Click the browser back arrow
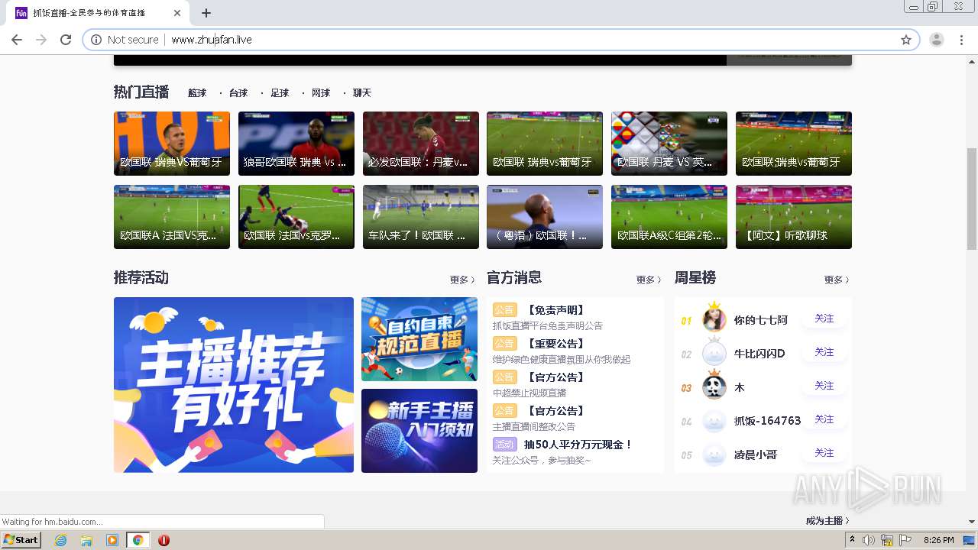 tap(17, 40)
